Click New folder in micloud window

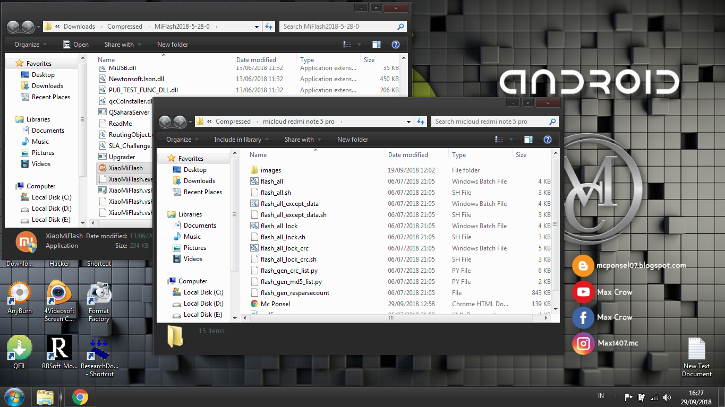[353, 140]
